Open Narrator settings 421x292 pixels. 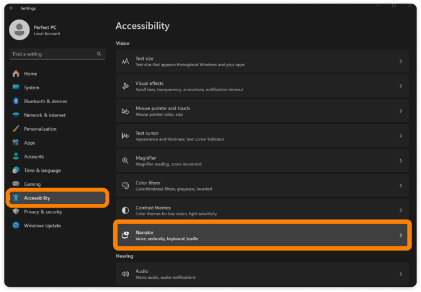click(x=262, y=235)
